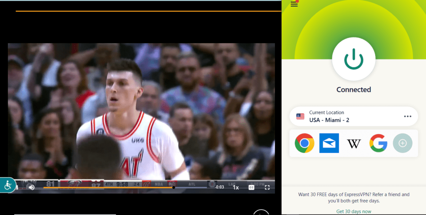426x215 pixels.
Task: Open the Mail app shortcut
Action: [x=329, y=143]
